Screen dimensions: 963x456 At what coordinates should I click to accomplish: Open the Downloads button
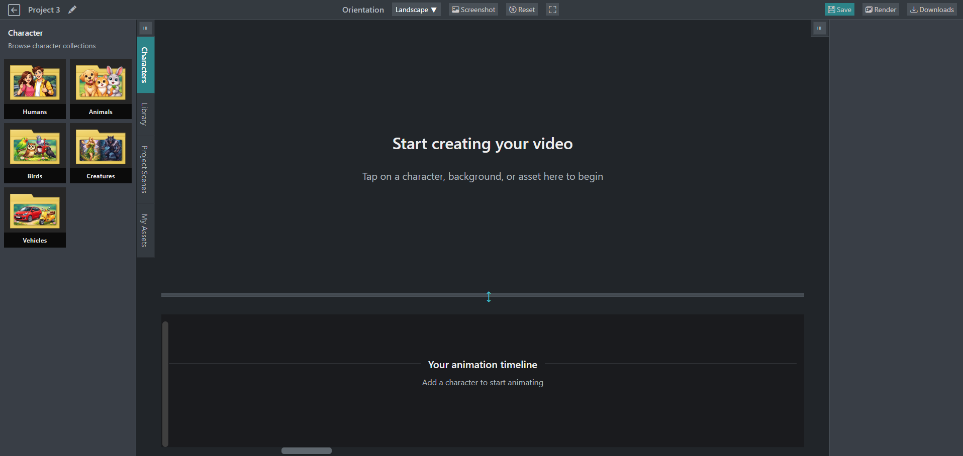(x=932, y=10)
